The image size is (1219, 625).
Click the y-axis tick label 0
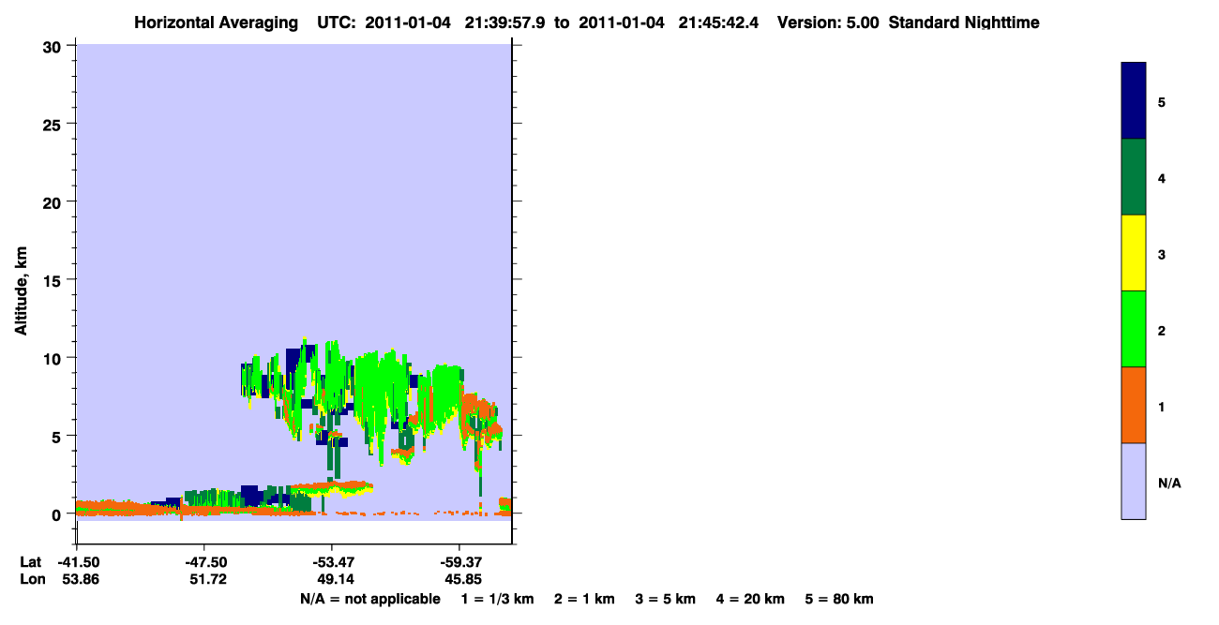click(x=58, y=514)
